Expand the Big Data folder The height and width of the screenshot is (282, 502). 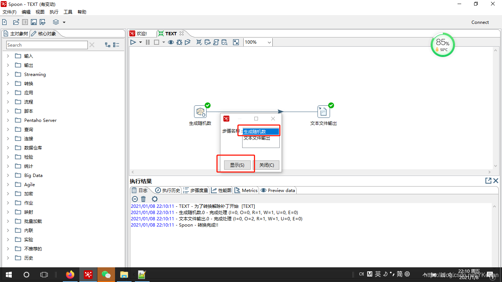tap(8, 175)
